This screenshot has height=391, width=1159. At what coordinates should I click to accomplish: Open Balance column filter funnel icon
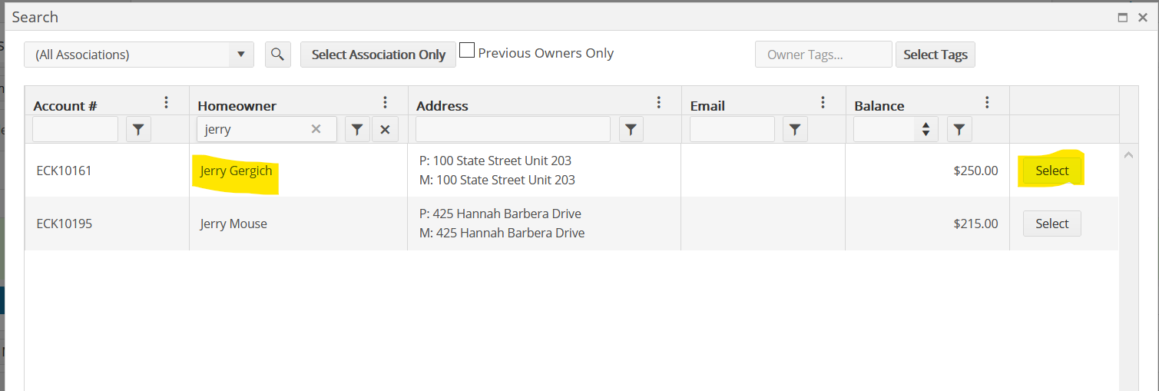click(x=960, y=130)
